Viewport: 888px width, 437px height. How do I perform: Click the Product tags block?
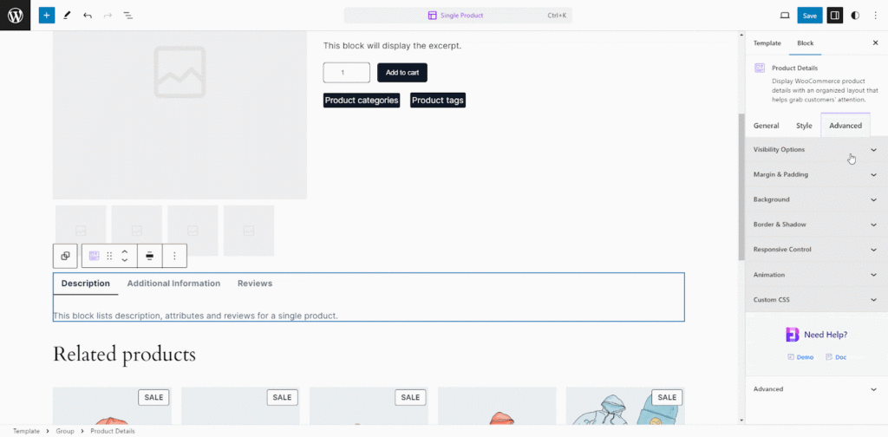pyautogui.click(x=438, y=101)
